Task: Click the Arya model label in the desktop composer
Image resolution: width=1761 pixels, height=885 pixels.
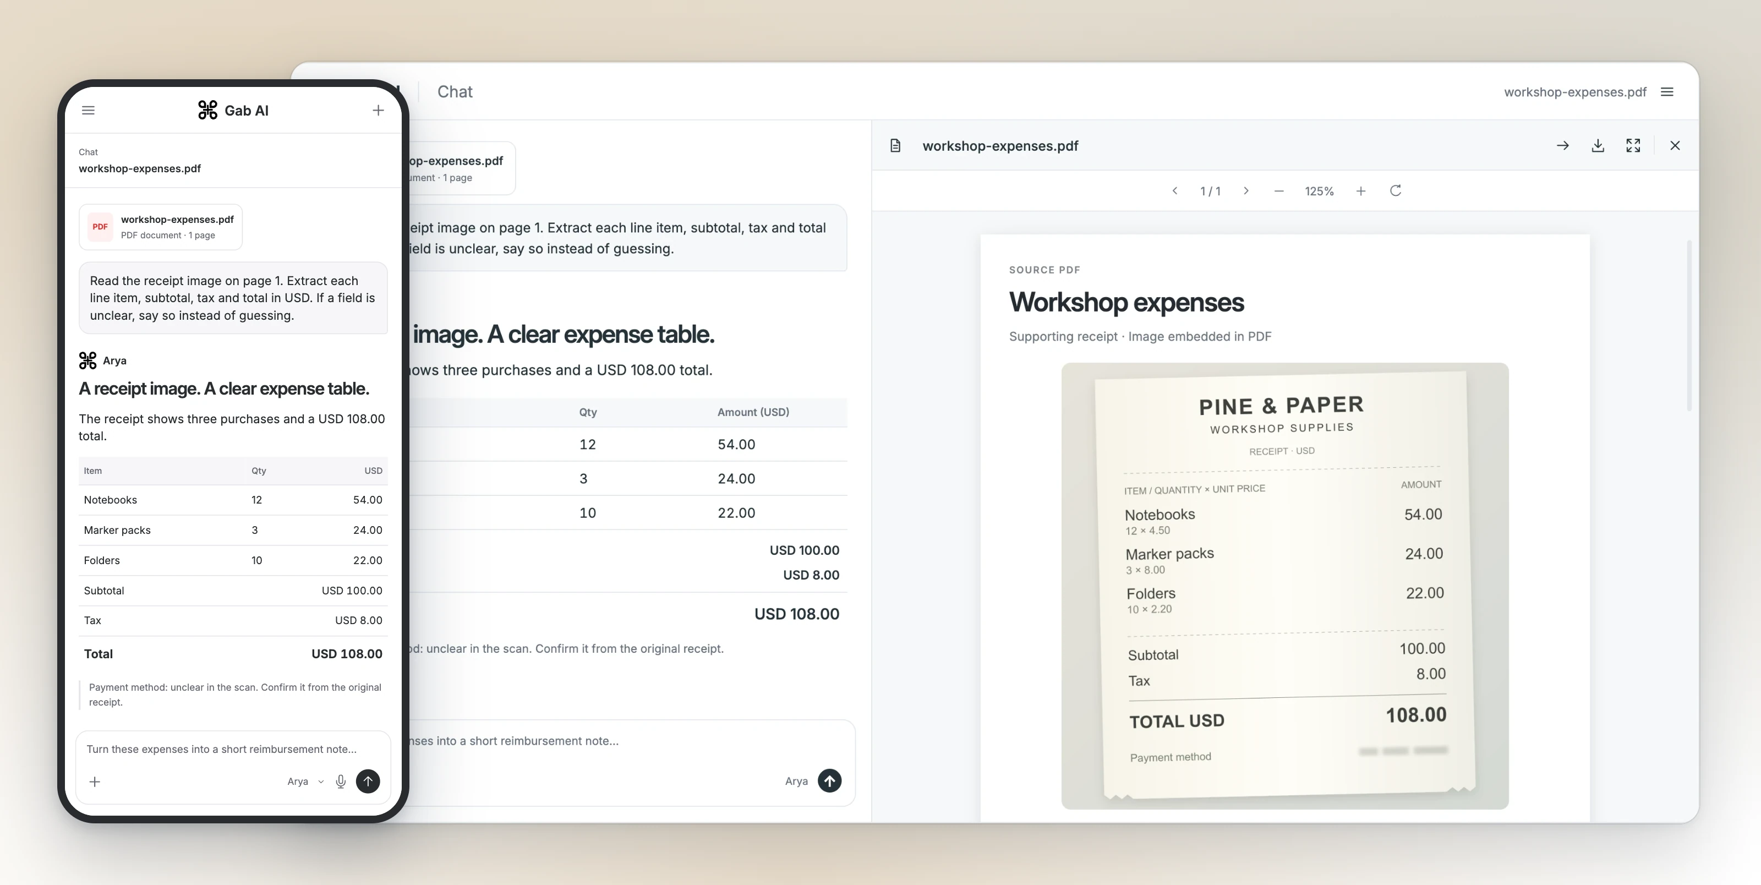Action: pos(796,781)
